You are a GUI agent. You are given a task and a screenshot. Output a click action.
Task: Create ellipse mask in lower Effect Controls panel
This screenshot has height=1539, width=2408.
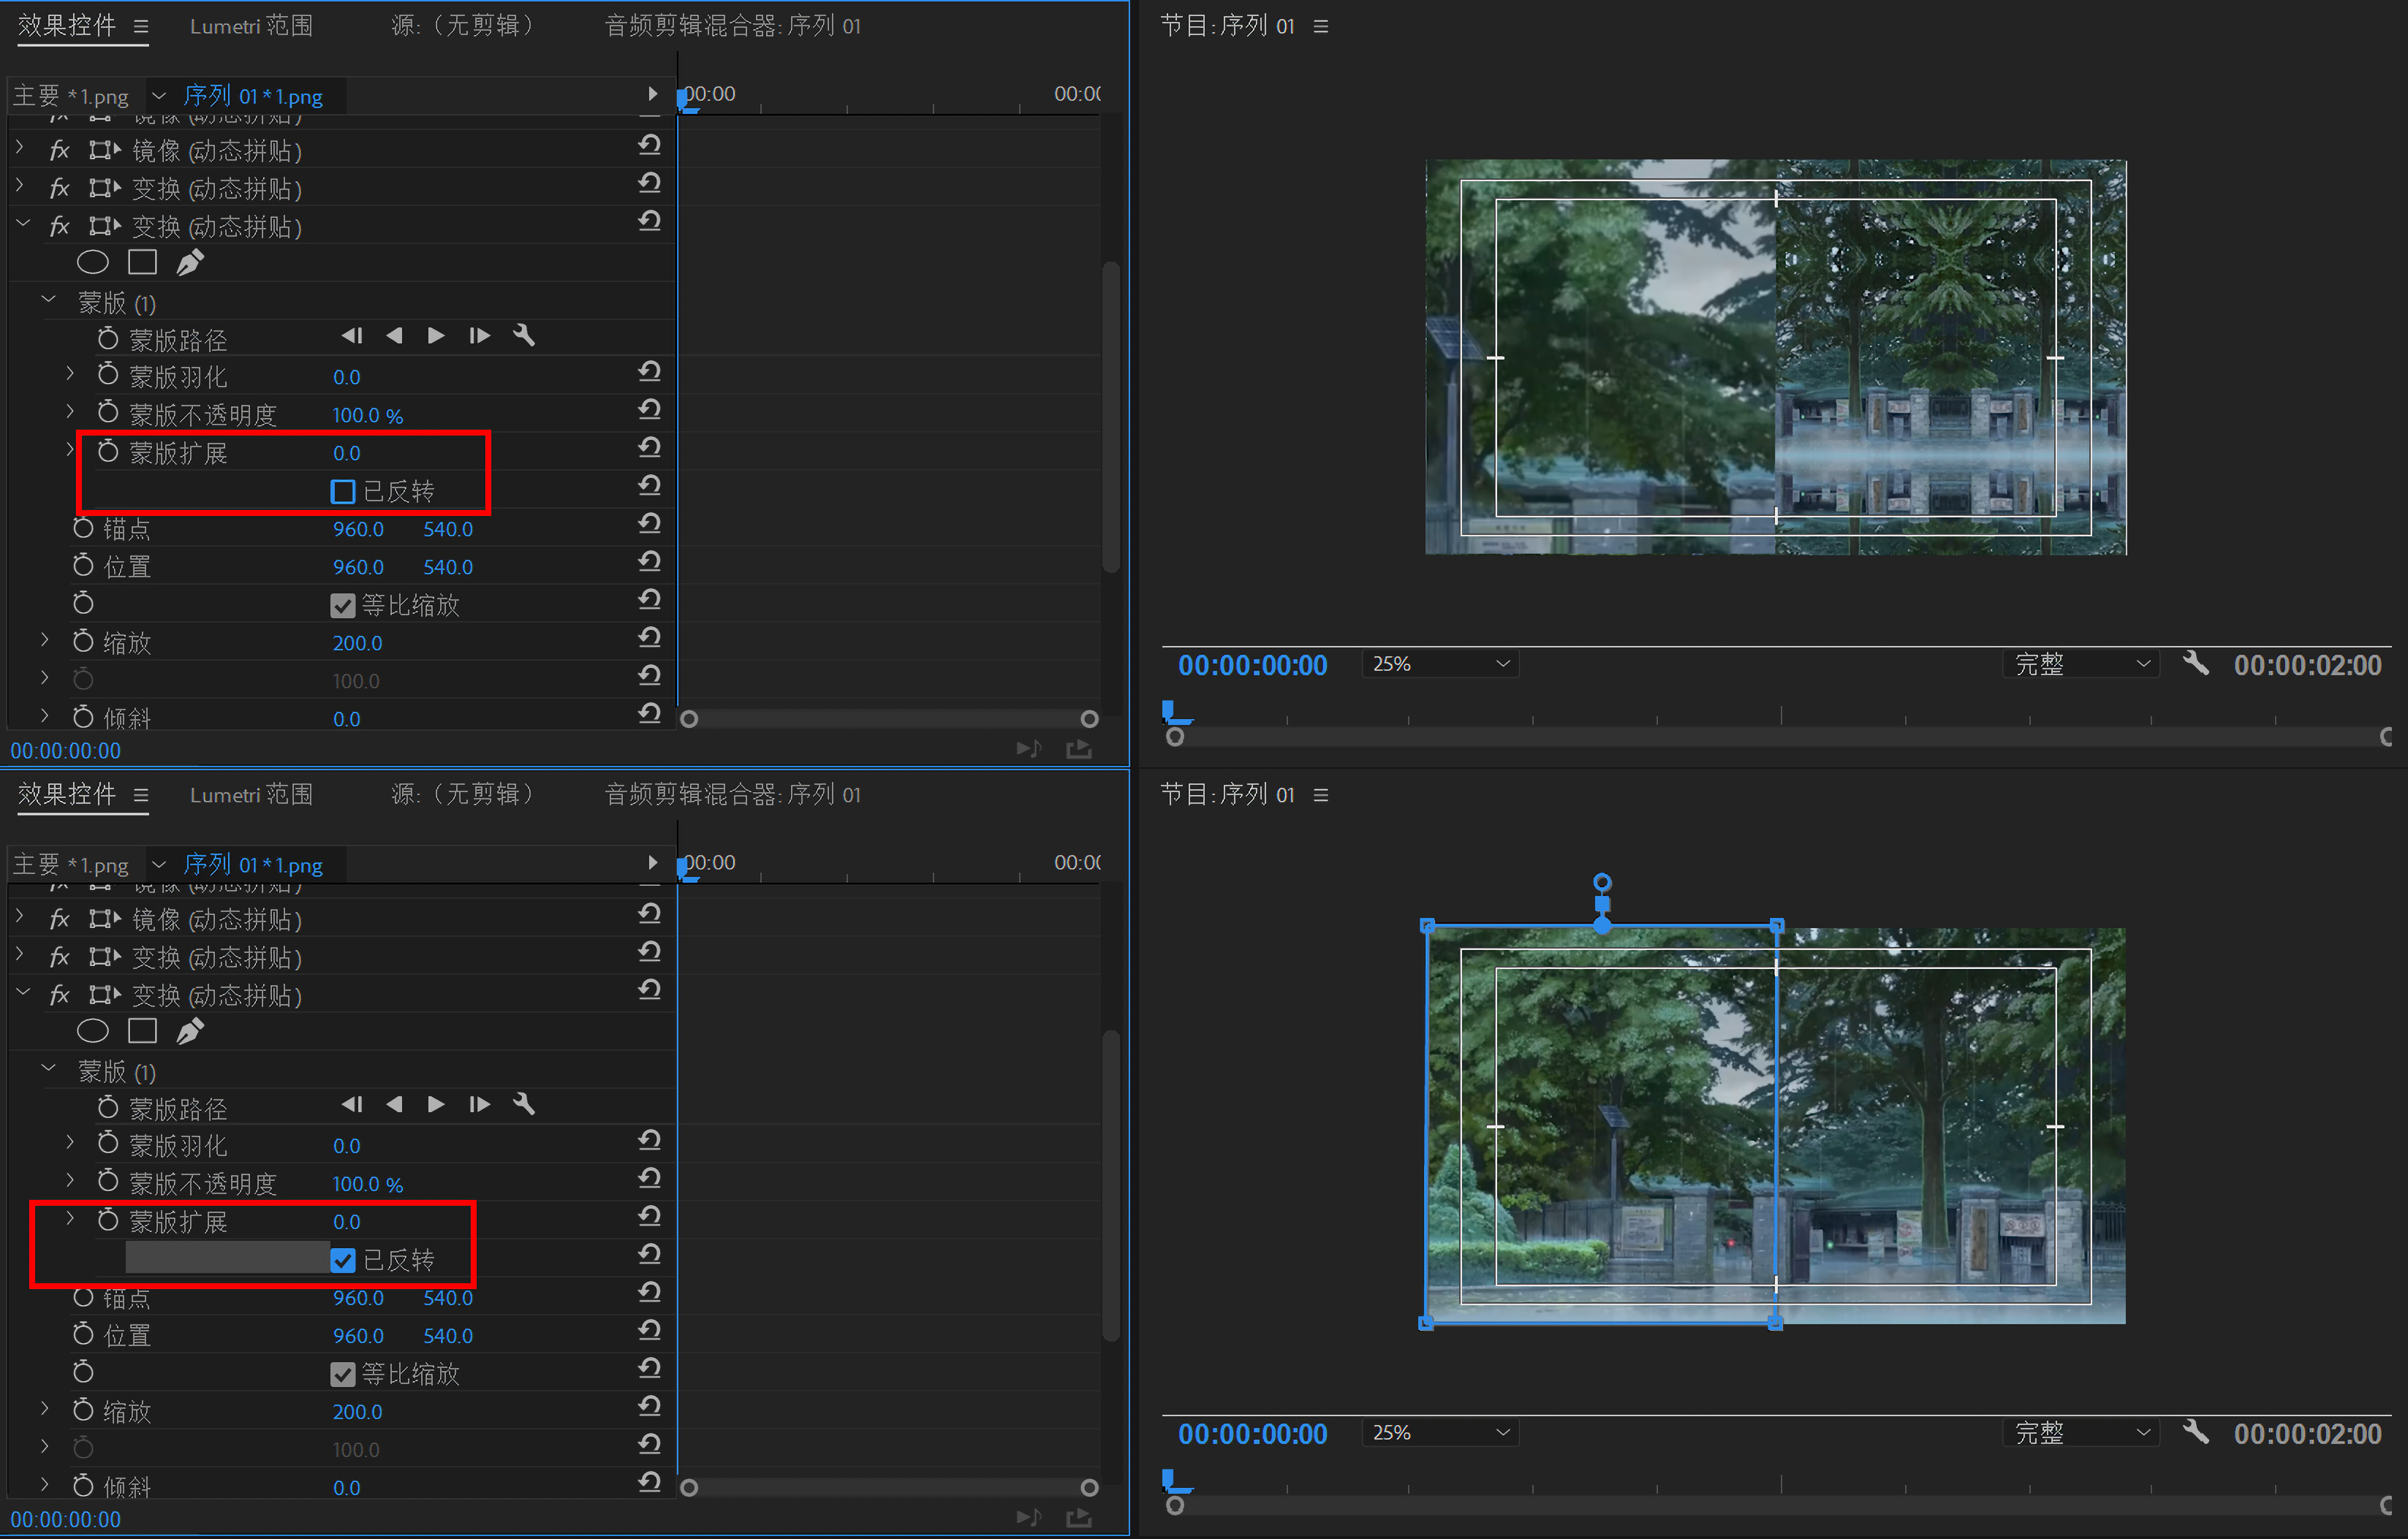pos(92,1030)
